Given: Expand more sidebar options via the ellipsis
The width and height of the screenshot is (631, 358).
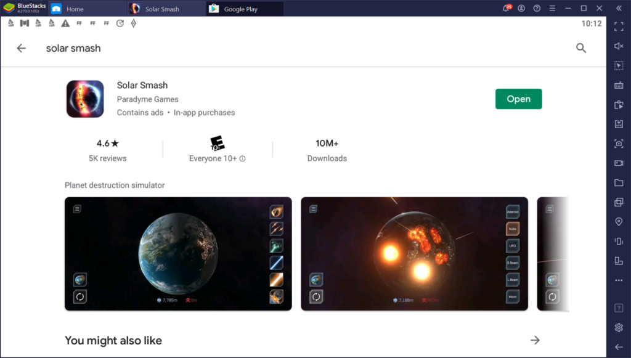Looking at the screenshot, I should 619,280.
